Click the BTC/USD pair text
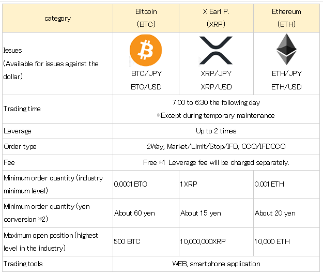Viewport: 323px width, 275px height. click(x=146, y=87)
